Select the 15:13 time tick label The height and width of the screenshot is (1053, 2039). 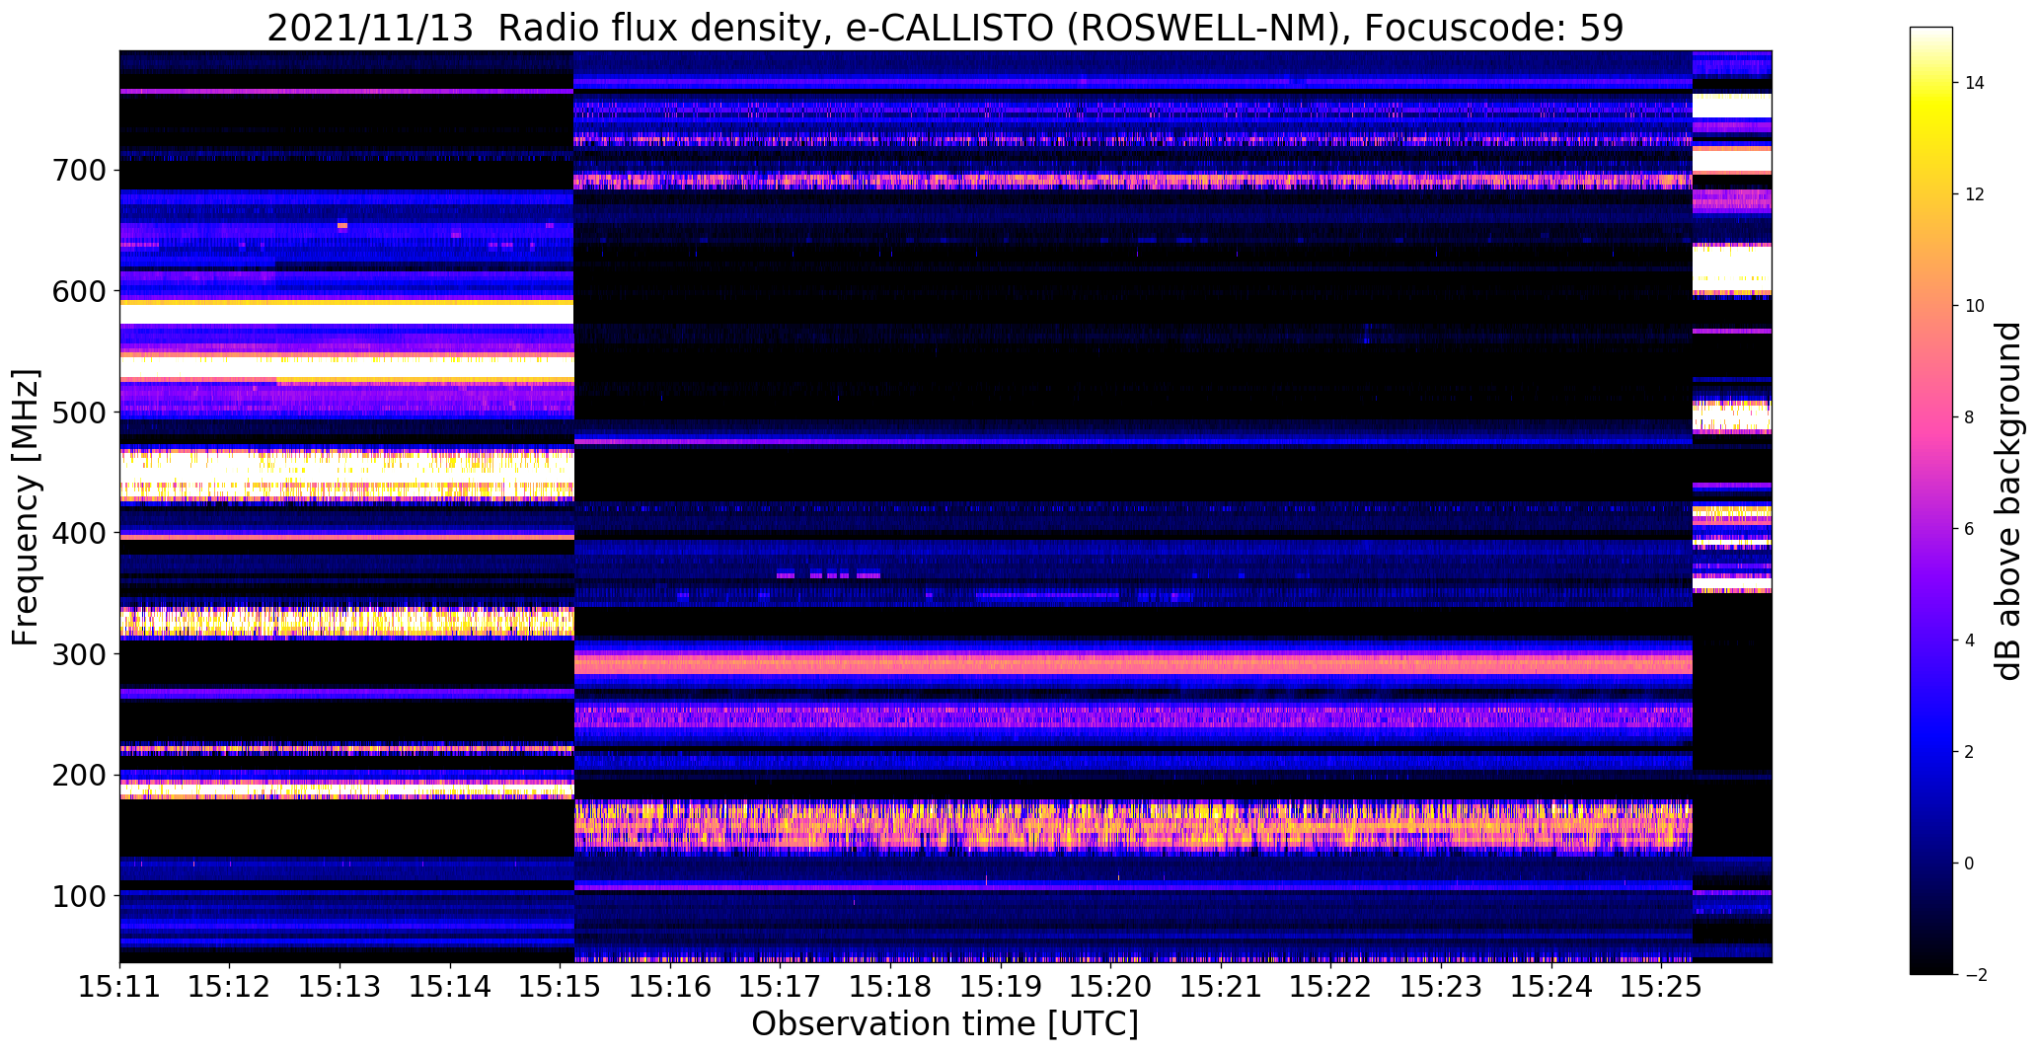[340, 986]
